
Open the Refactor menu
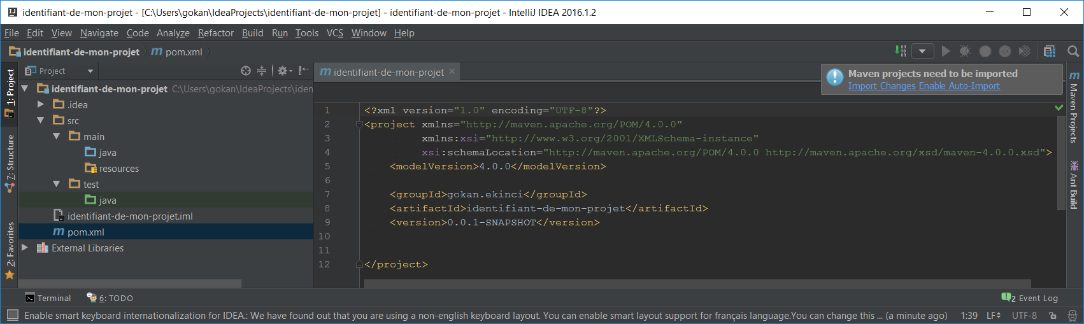pyautogui.click(x=215, y=33)
